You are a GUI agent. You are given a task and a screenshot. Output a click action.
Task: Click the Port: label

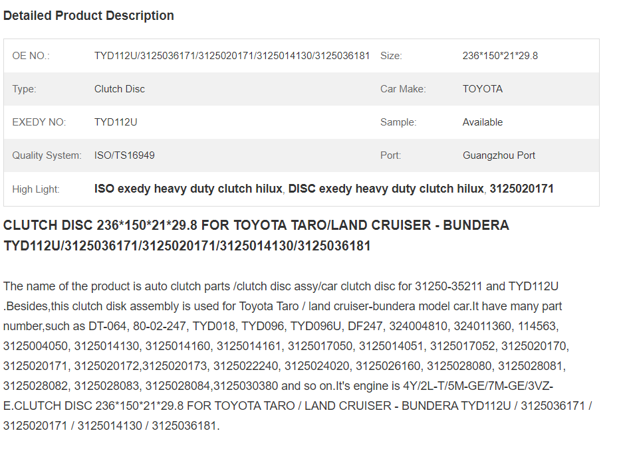tap(390, 155)
